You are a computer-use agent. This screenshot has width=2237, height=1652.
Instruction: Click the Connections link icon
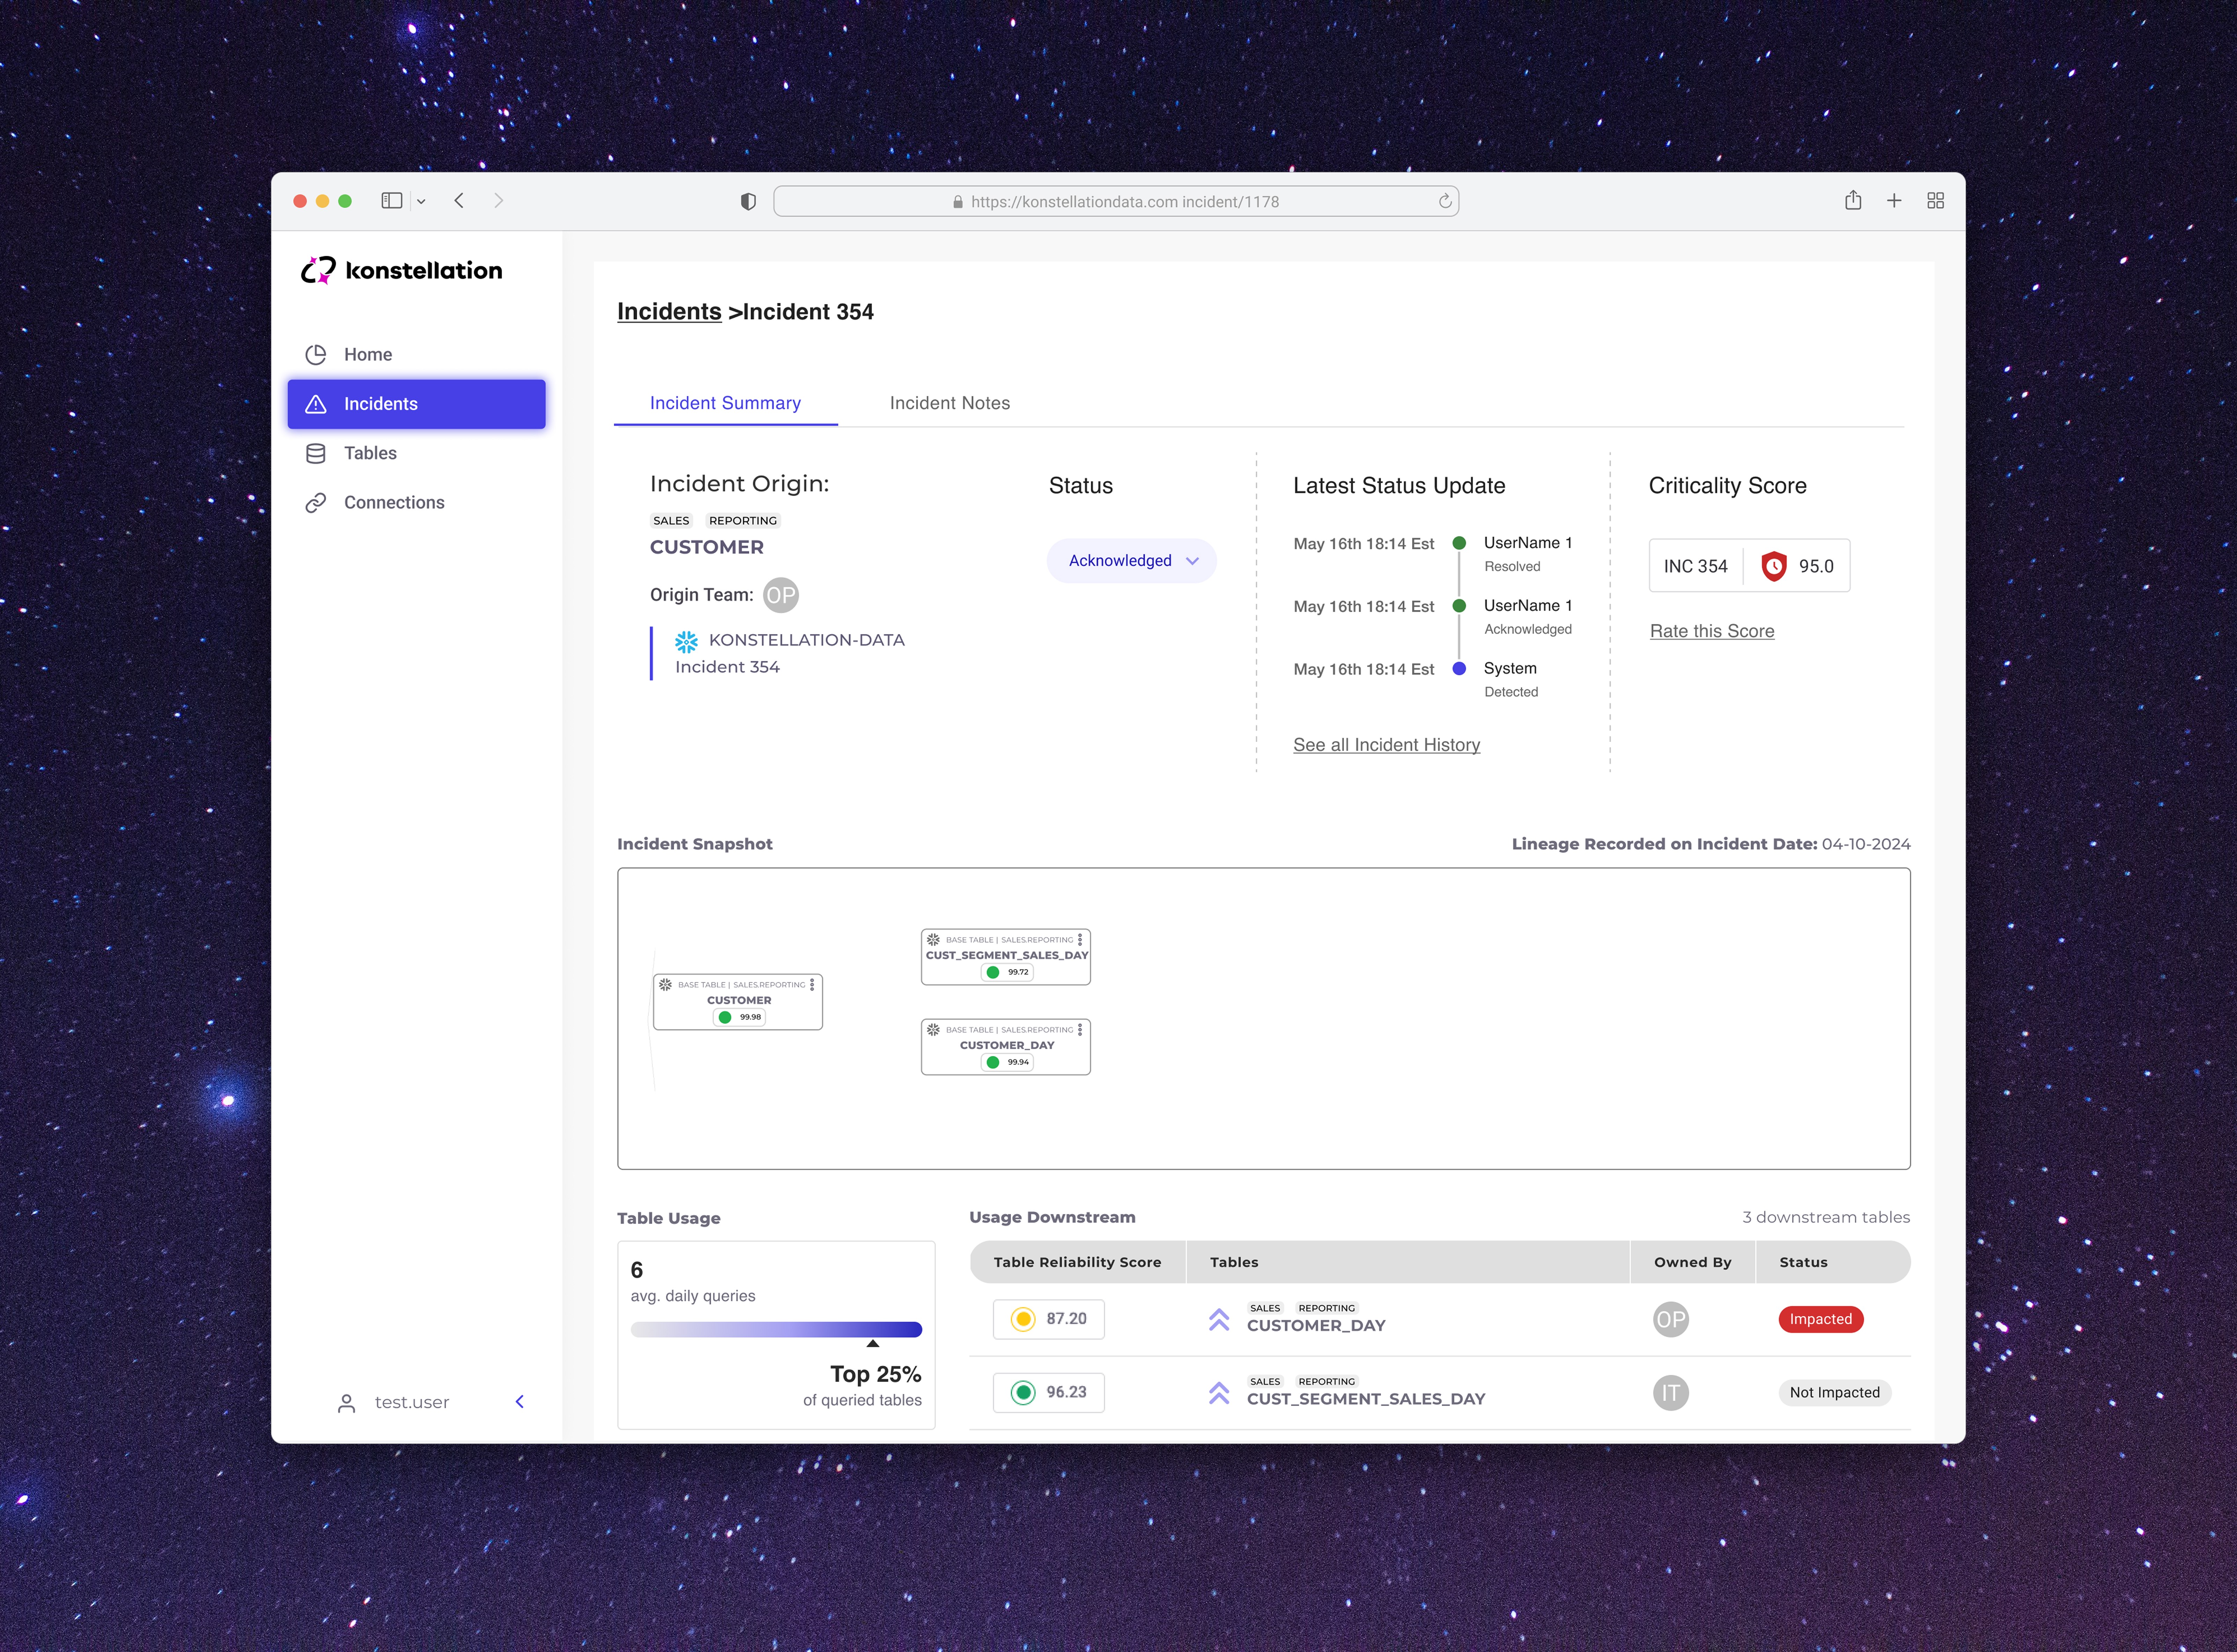316,502
